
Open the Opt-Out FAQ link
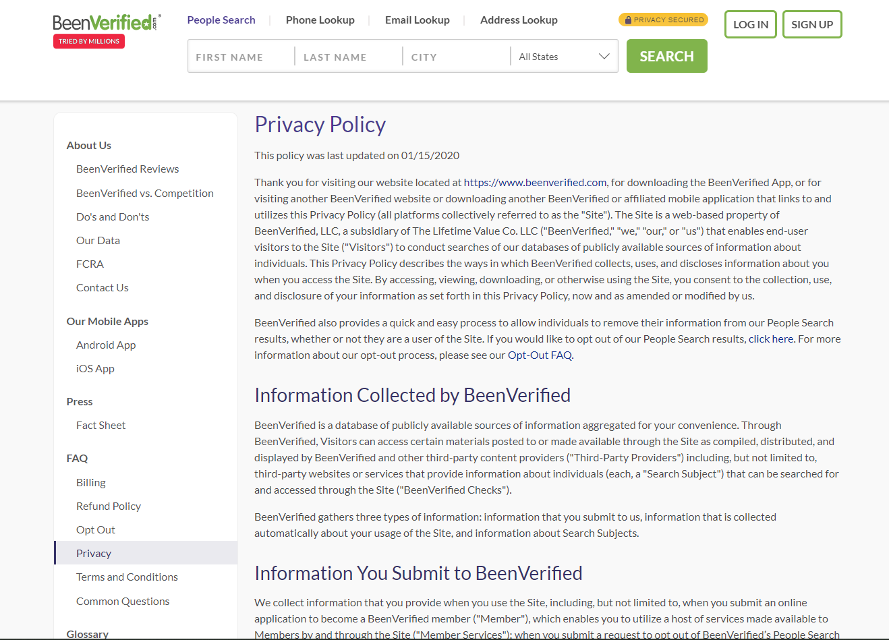point(540,355)
